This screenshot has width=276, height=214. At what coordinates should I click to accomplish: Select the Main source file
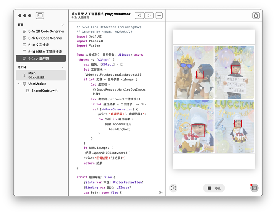click(41, 75)
